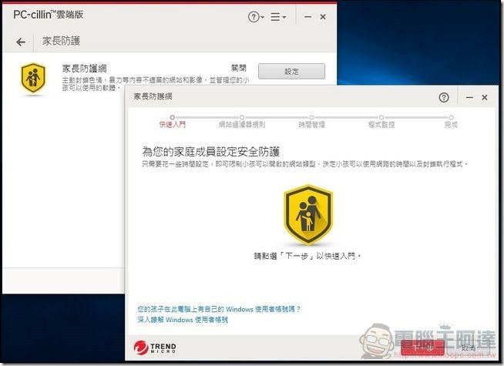
Task: Minimize the PC-cillin main window
Action: pos(307,17)
